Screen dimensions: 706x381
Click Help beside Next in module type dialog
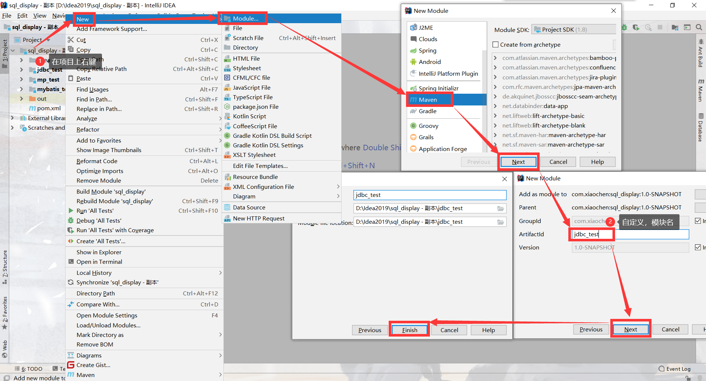pyautogui.click(x=597, y=162)
